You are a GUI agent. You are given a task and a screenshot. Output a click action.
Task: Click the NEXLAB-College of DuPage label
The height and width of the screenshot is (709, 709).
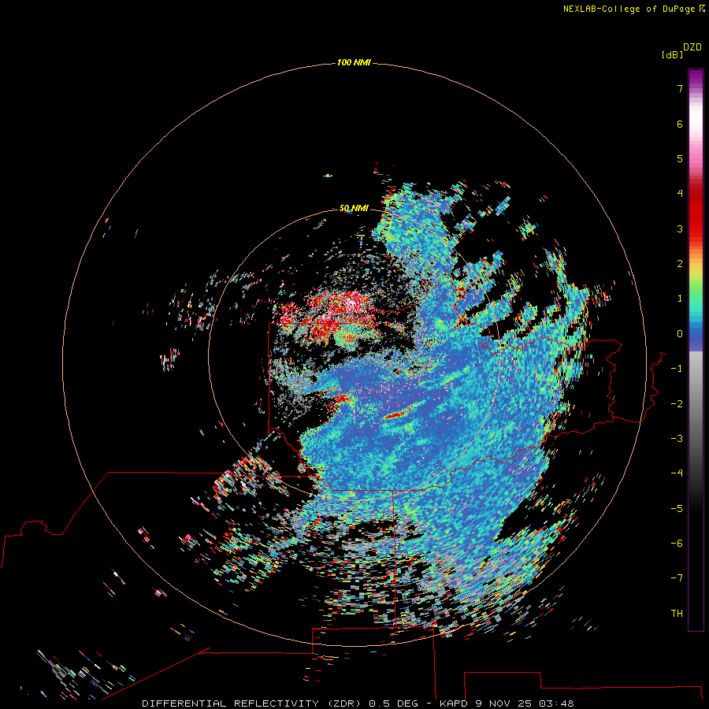tap(633, 9)
